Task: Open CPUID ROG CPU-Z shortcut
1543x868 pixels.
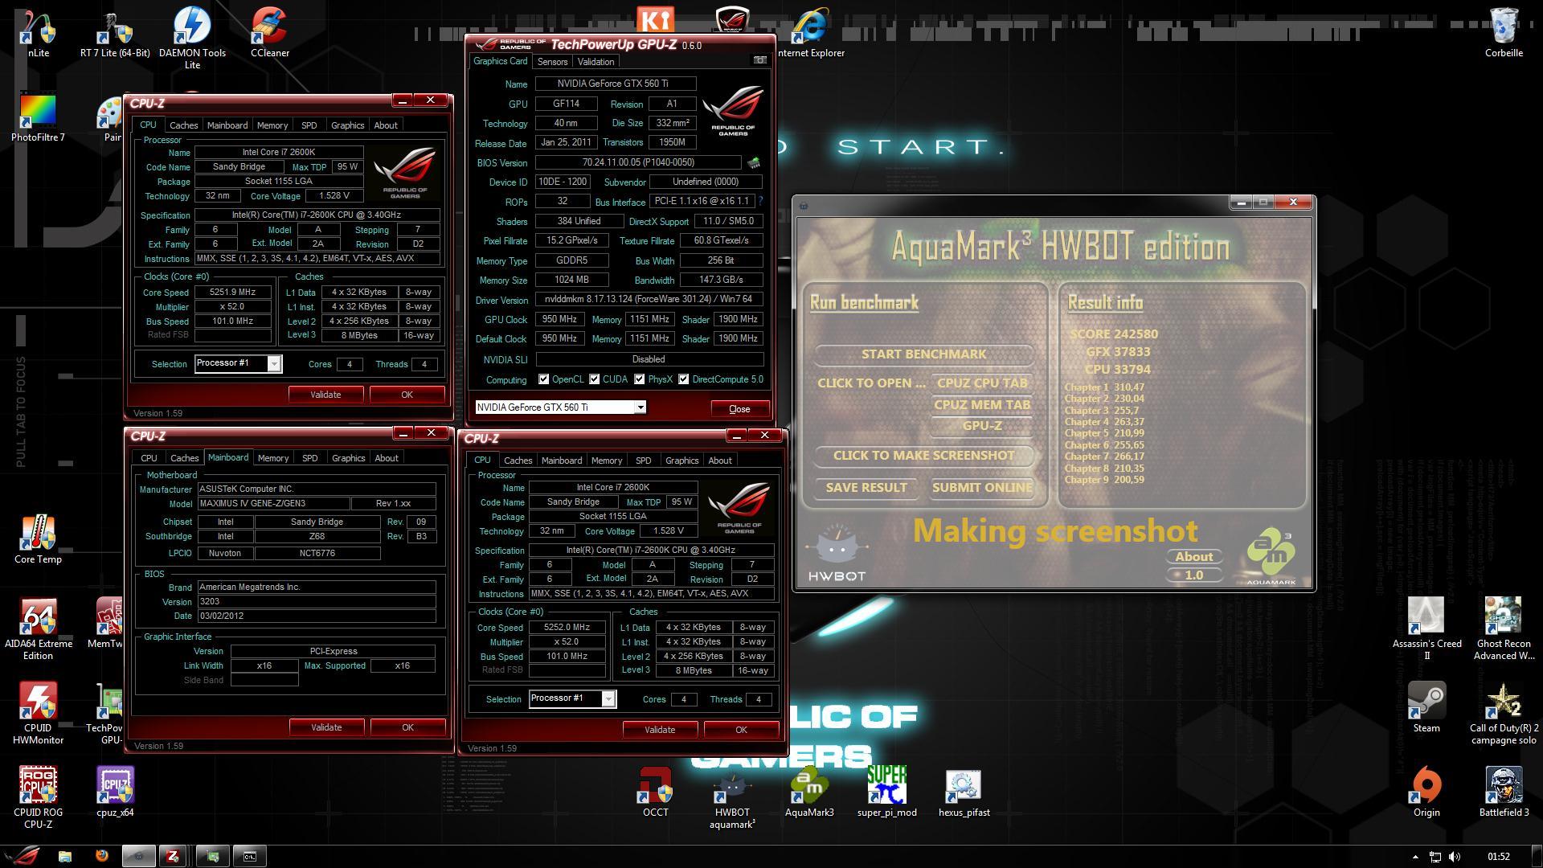Action: [38, 798]
